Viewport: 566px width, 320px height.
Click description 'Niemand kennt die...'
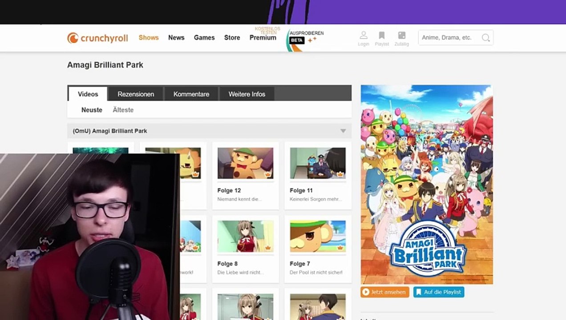point(239,199)
